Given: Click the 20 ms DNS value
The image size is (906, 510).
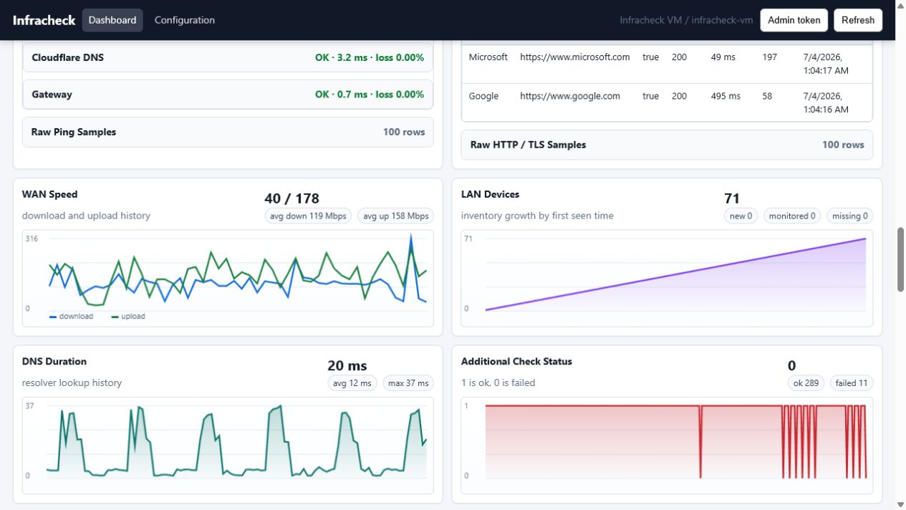Looking at the screenshot, I should [347, 366].
